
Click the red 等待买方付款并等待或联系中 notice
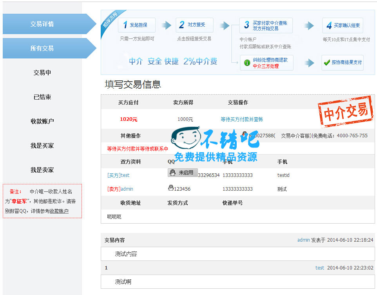pos(138,149)
